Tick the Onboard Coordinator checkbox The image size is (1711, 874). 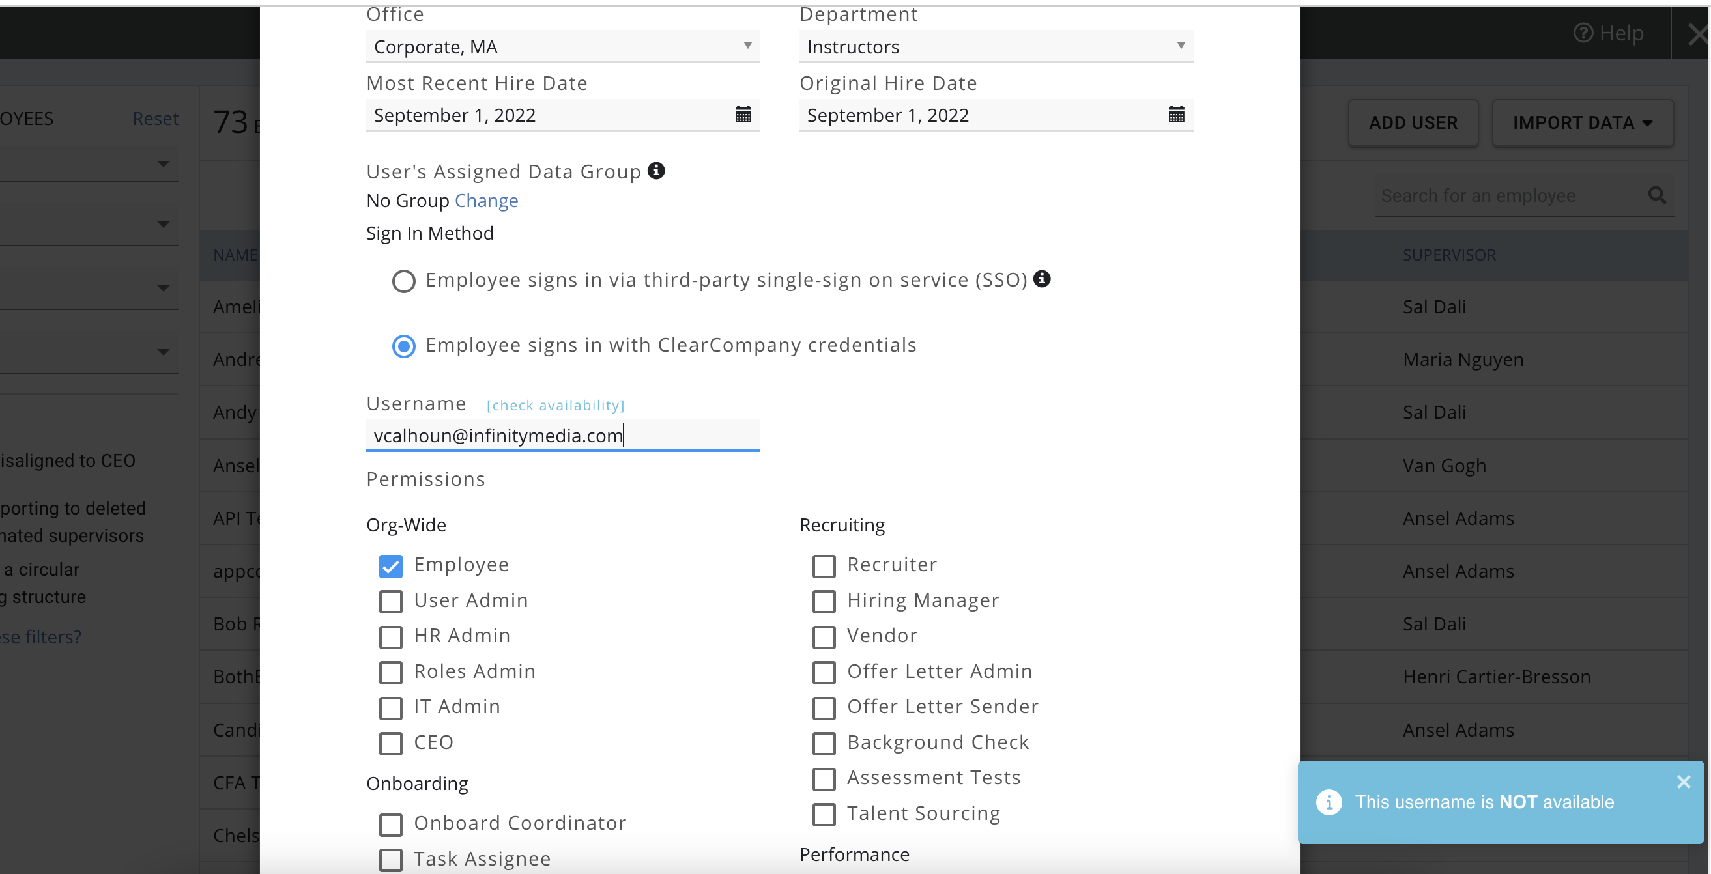[390, 825]
